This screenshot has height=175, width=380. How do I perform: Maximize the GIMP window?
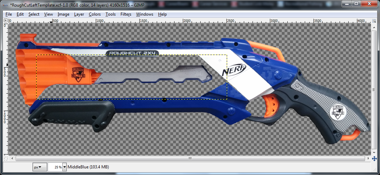tap(356, 3)
